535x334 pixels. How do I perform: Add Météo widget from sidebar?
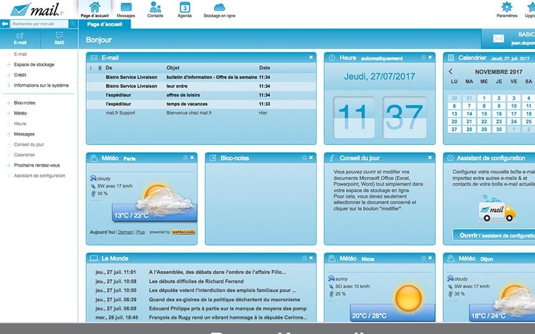(x=9, y=113)
